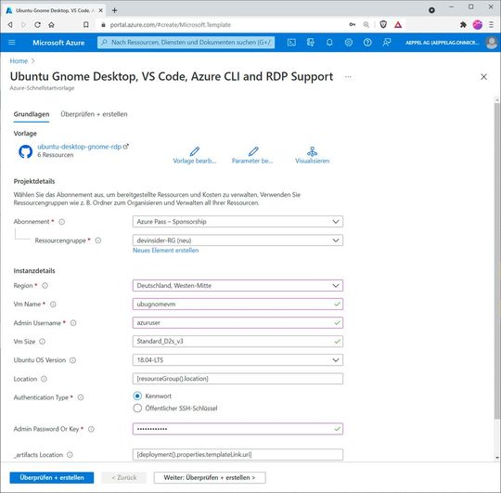This screenshot has height=493, width=501.
Task: Click the GitHub logo of the template
Action: pos(26,151)
